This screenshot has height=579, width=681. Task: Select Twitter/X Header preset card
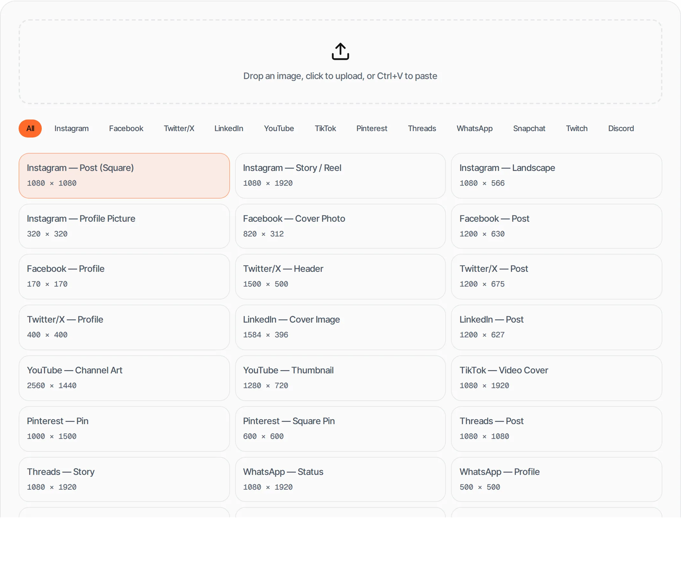click(x=340, y=276)
